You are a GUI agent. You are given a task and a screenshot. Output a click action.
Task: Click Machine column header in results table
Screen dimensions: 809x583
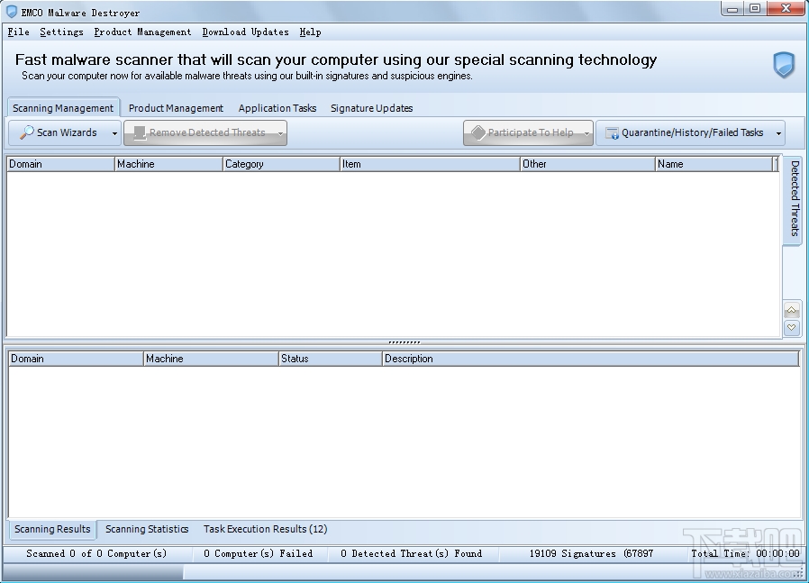pos(211,359)
